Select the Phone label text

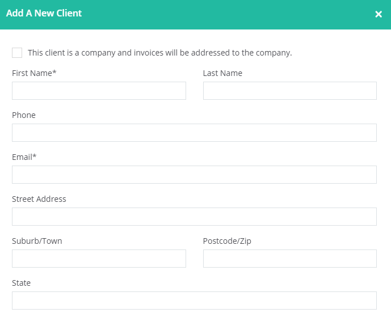click(24, 115)
